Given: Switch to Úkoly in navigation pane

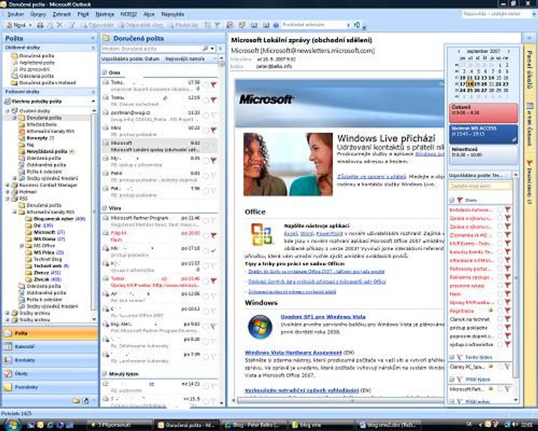Looking at the screenshot, I should (x=50, y=373).
